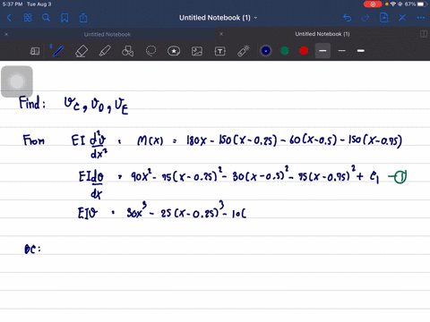
Task: Toggle the read-only mode icon
Action: point(35,51)
